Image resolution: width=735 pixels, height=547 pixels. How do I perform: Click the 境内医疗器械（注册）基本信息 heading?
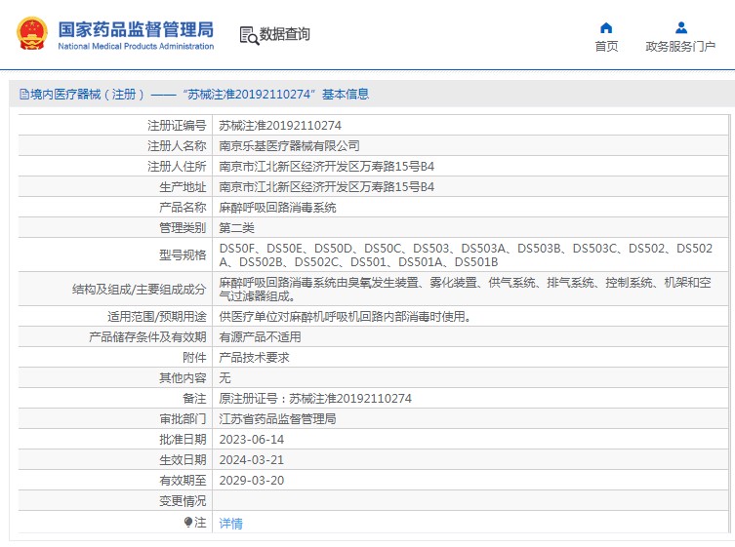coord(194,95)
